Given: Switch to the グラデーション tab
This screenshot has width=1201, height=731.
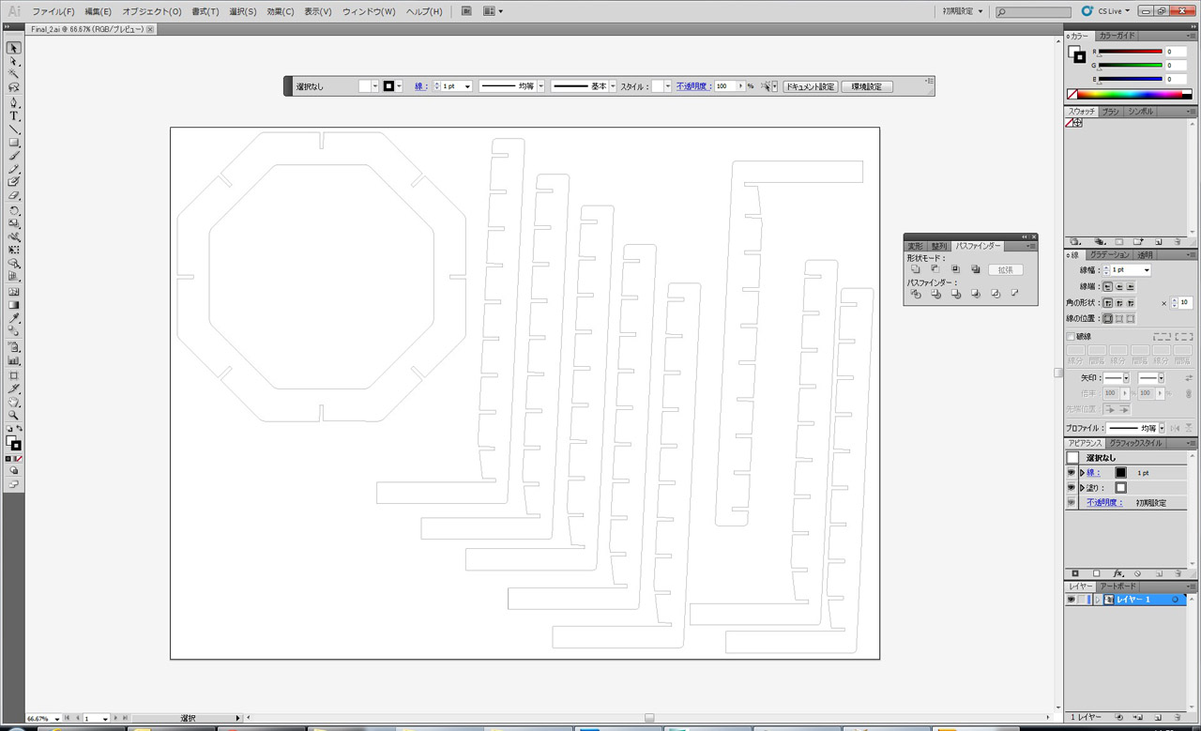Looking at the screenshot, I should 1109,255.
